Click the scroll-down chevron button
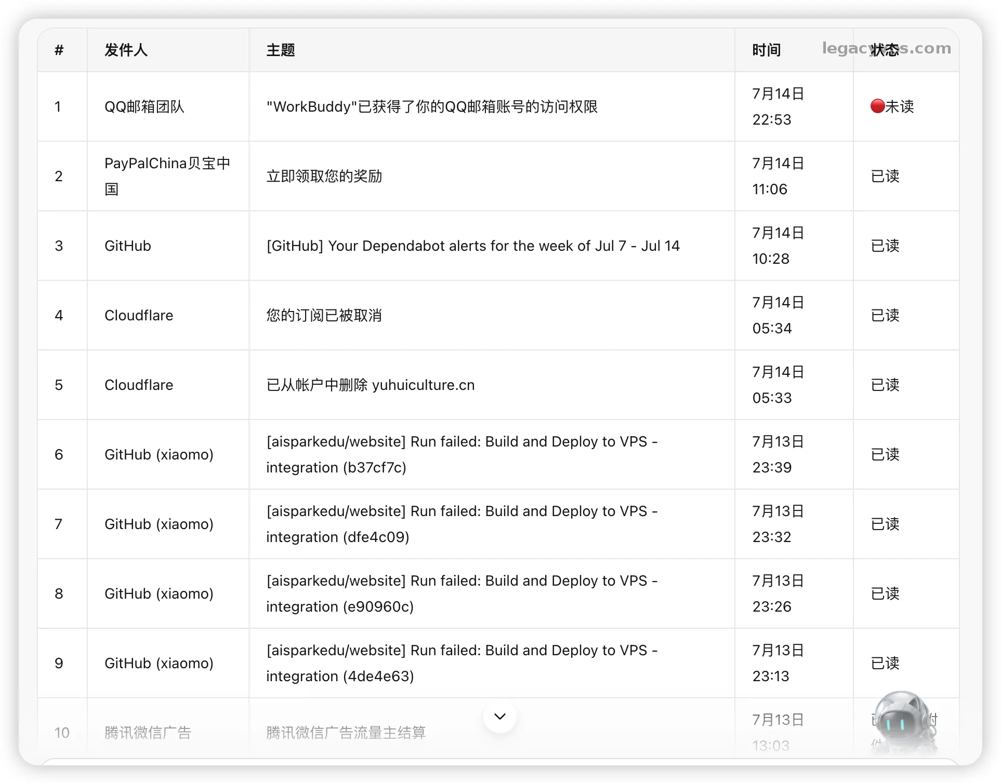 click(499, 717)
